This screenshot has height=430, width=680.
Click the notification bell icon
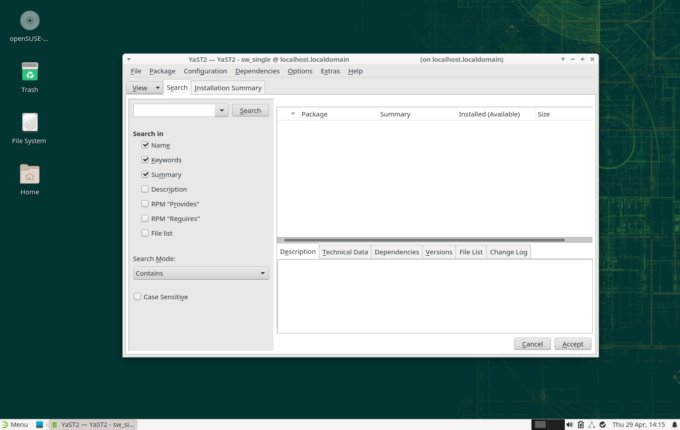(675, 425)
